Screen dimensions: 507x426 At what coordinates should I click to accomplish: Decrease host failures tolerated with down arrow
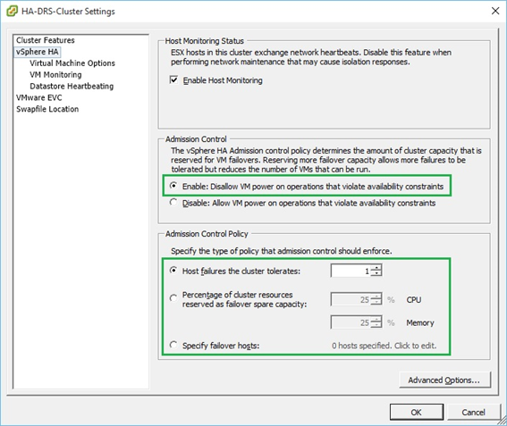pyautogui.click(x=376, y=273)
